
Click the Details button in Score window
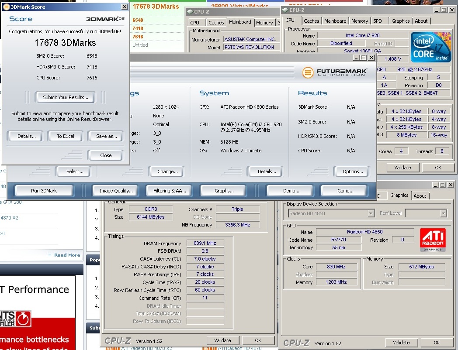pyautogui.click(x=26, y=136)
